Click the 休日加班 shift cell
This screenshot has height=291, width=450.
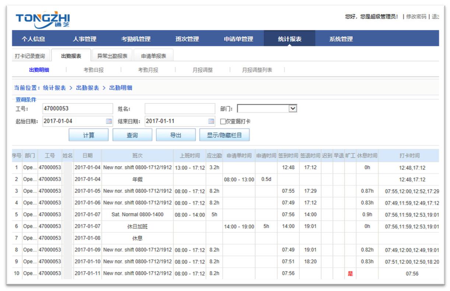[137, 227]
